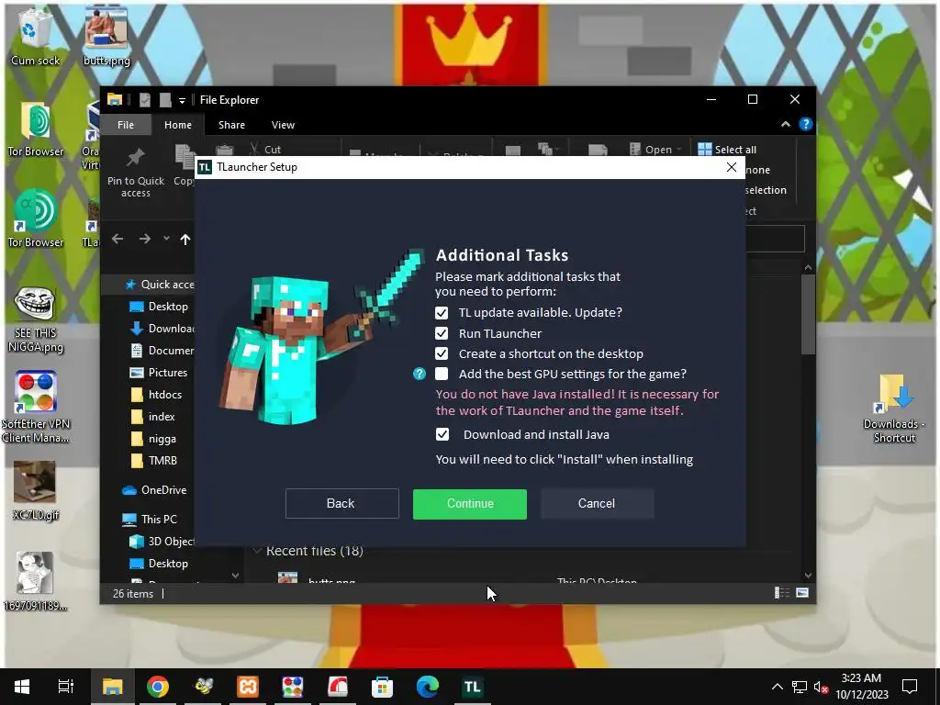Open XAMPP from the taskbar
940x705 pixels.
pos(248,687)
